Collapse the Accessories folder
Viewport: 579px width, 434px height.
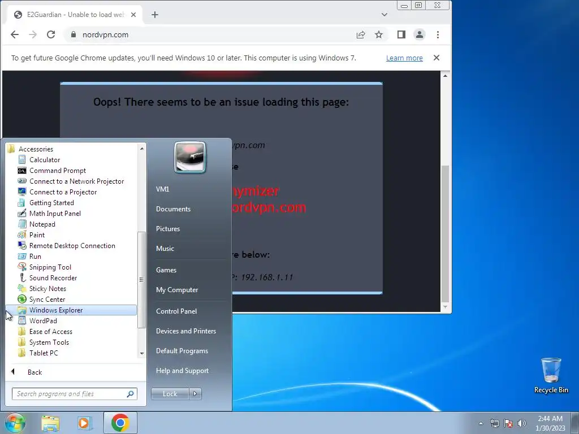[36, 149]
